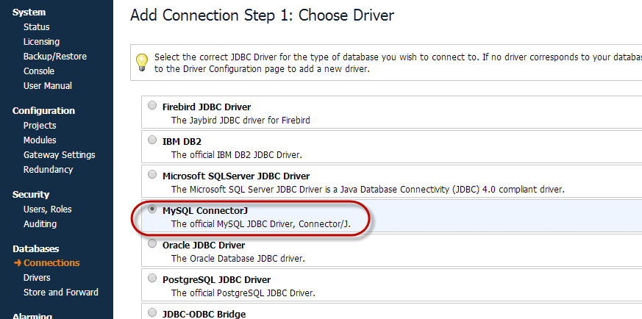Click the lightbulb tip icon

tap(142, 62)
